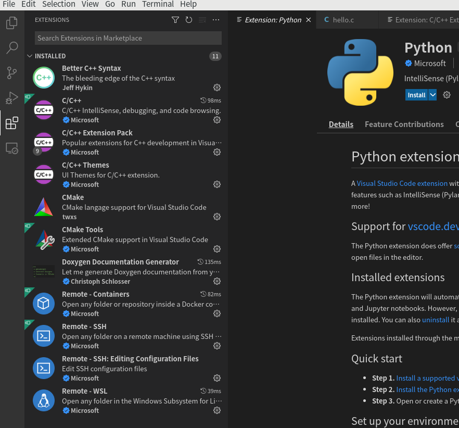Open the File menu

click(9, 4)
